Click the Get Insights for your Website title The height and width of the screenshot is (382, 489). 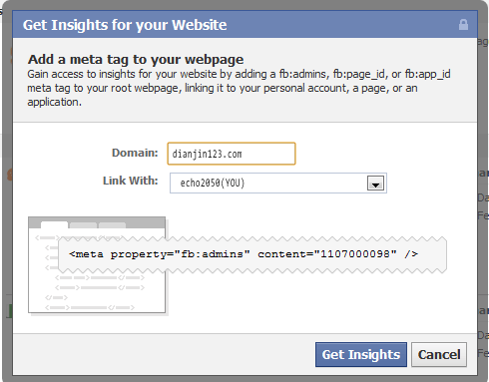tap(125, 25)
